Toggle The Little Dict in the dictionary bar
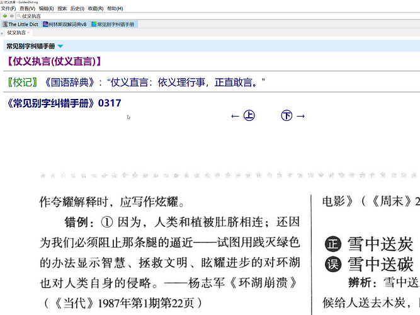 [x=21, y=25]
